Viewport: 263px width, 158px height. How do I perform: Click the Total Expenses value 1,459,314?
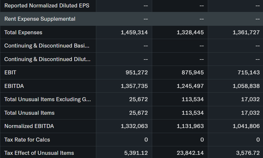[134, 32]
